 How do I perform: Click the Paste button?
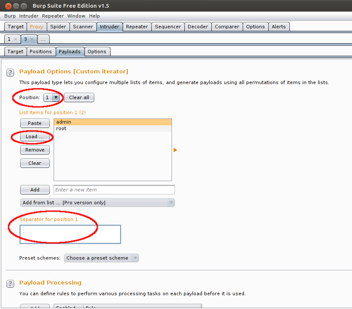[x=35, y=123]
